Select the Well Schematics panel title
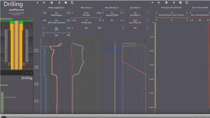 (x=6, y=19)
